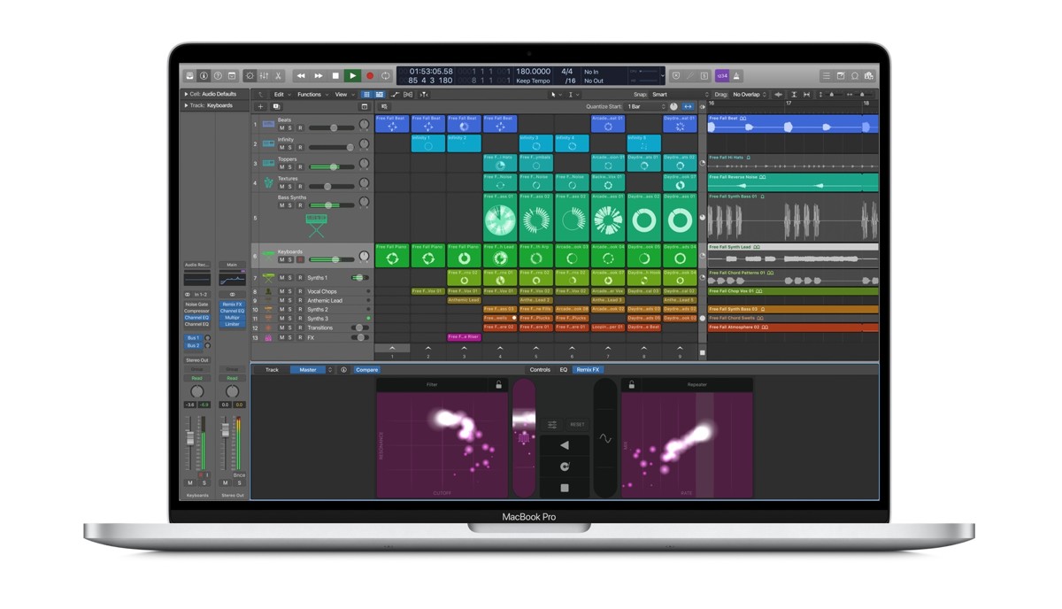This screenshot has height=609, width=1062.
Task: Click the Cycle loop icon in the transport
Action: click(x=386, y=76)
